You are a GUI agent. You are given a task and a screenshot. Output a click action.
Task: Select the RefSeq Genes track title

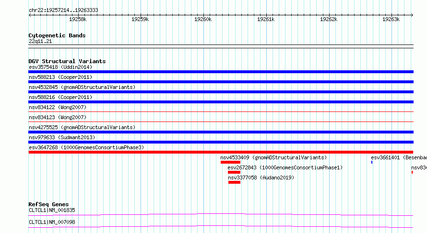click(48, 204)
